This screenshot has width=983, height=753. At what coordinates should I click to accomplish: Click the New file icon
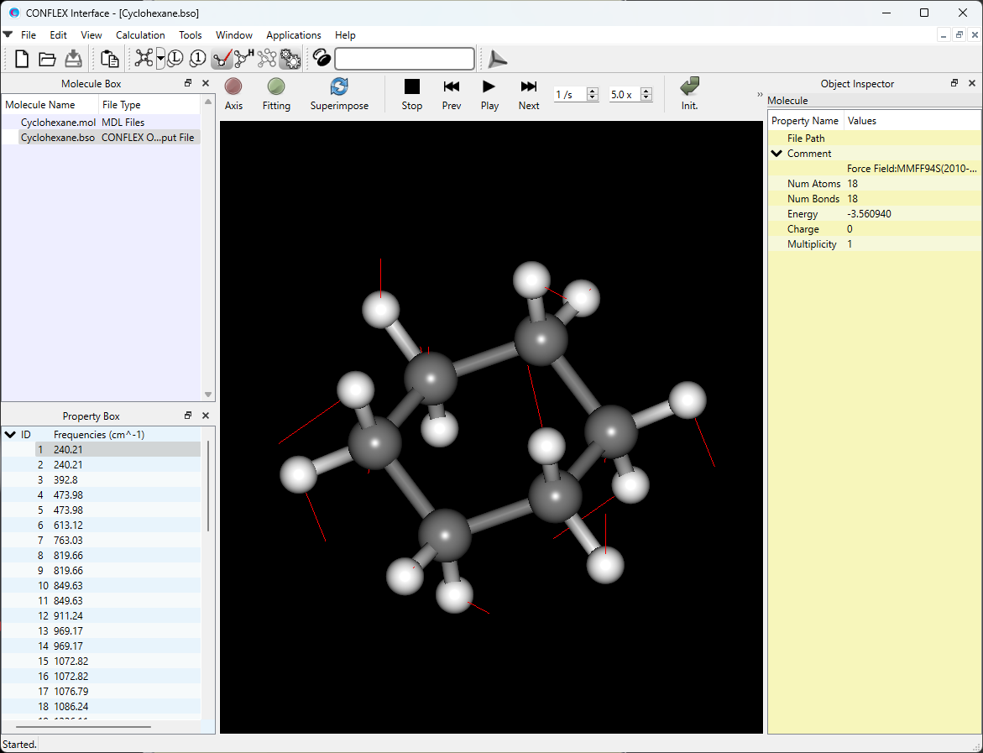click(x=22, y=59)
